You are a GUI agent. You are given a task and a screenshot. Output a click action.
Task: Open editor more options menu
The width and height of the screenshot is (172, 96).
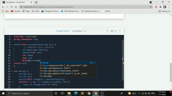(120, 31)
